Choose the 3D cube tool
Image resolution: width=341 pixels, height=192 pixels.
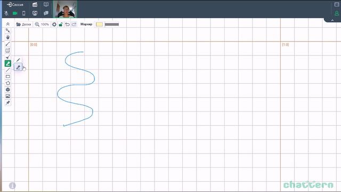[x=8, y=90]
